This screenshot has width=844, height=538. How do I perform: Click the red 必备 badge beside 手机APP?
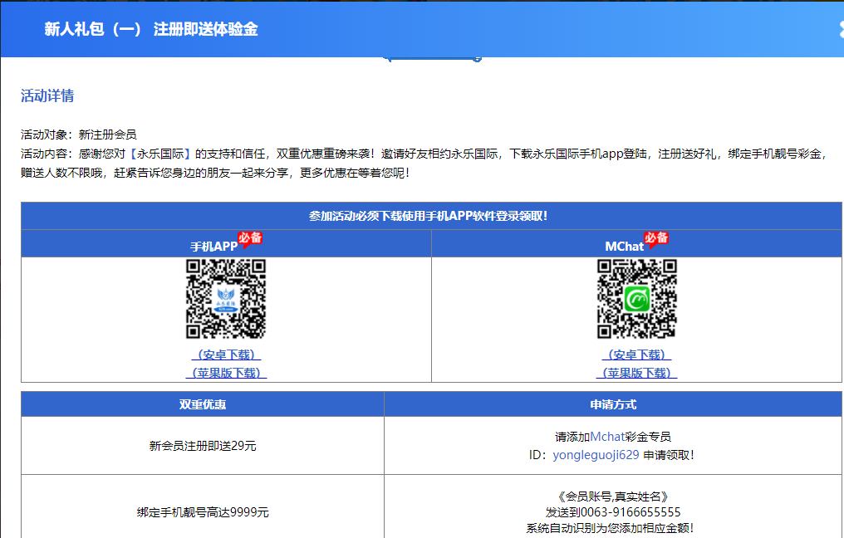pyautogui.click(x=250, y=239)
